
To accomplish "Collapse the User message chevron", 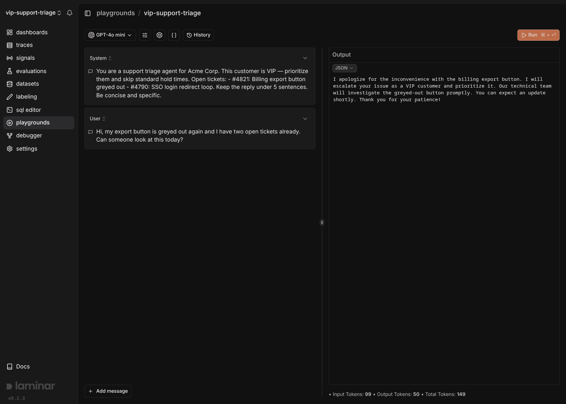I will pos(305,119).
